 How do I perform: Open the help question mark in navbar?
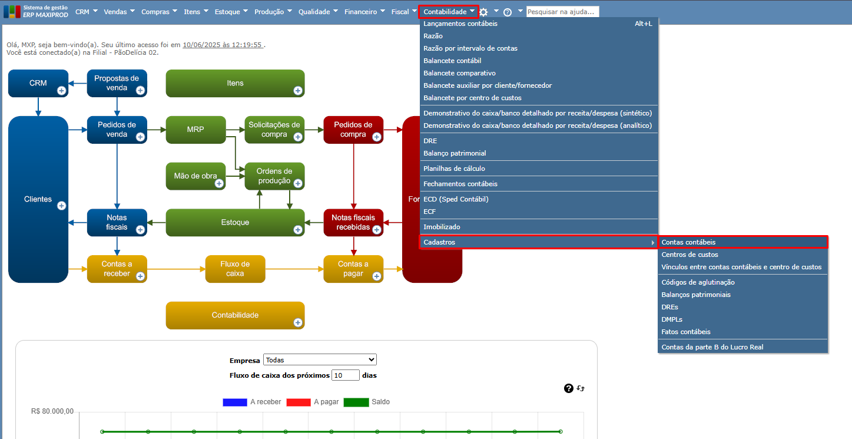pyautogui.click(x=508, y=12)
